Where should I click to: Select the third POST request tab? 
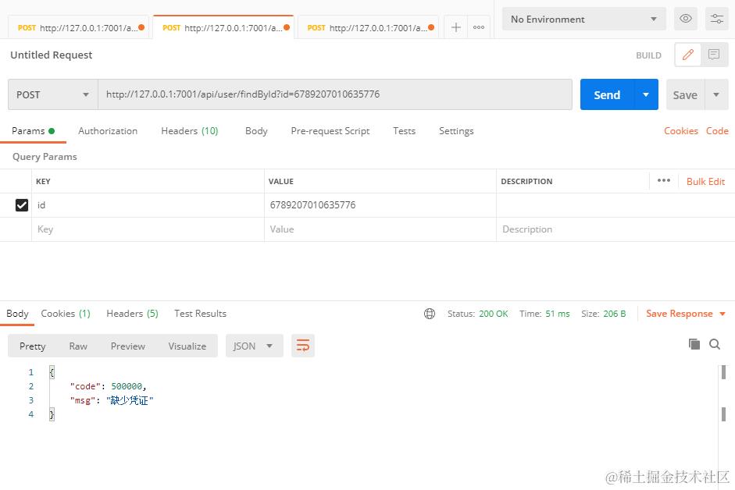[368, 27]
